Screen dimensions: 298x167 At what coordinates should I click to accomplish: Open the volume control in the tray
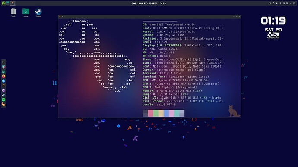(x=277, y=3)
